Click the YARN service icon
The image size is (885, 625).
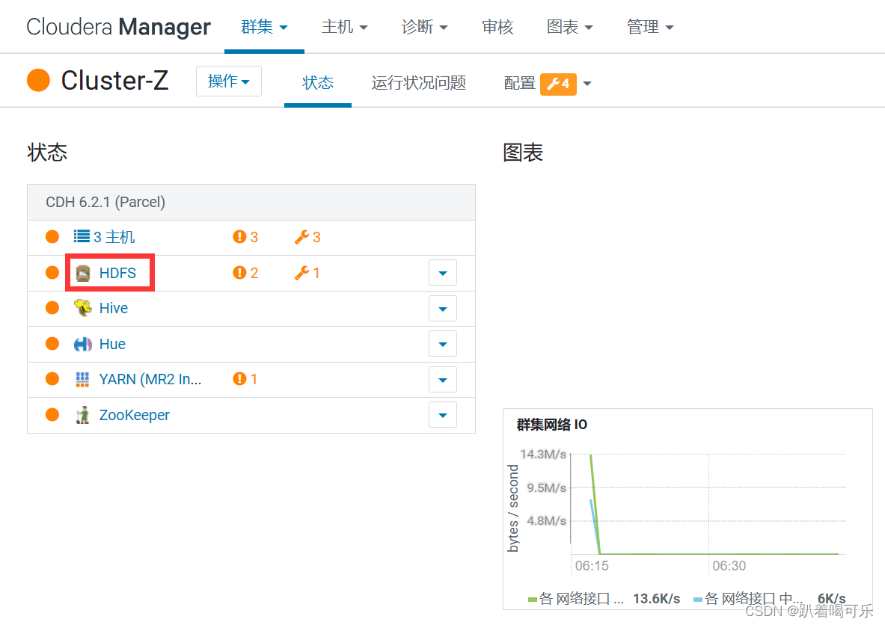[82, 379]
